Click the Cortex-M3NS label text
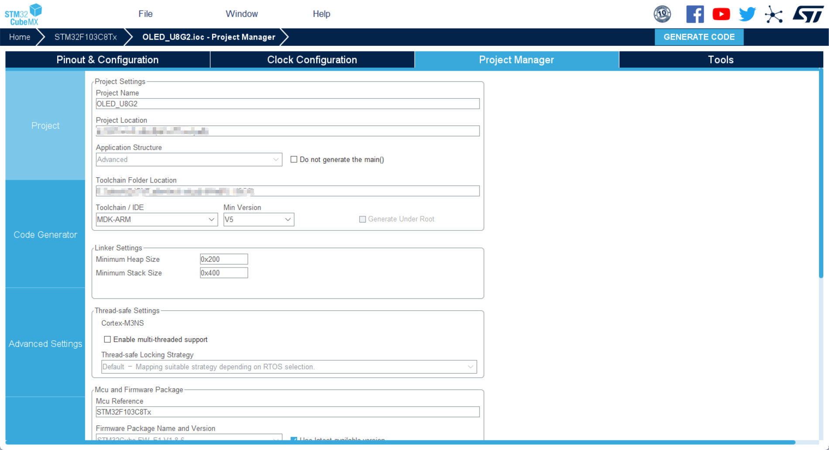The image size is (829, 450). point(123,323)
